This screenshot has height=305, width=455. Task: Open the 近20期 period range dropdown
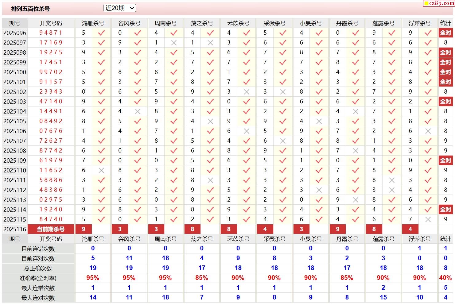pyautogui.click(x=120, y=8)
